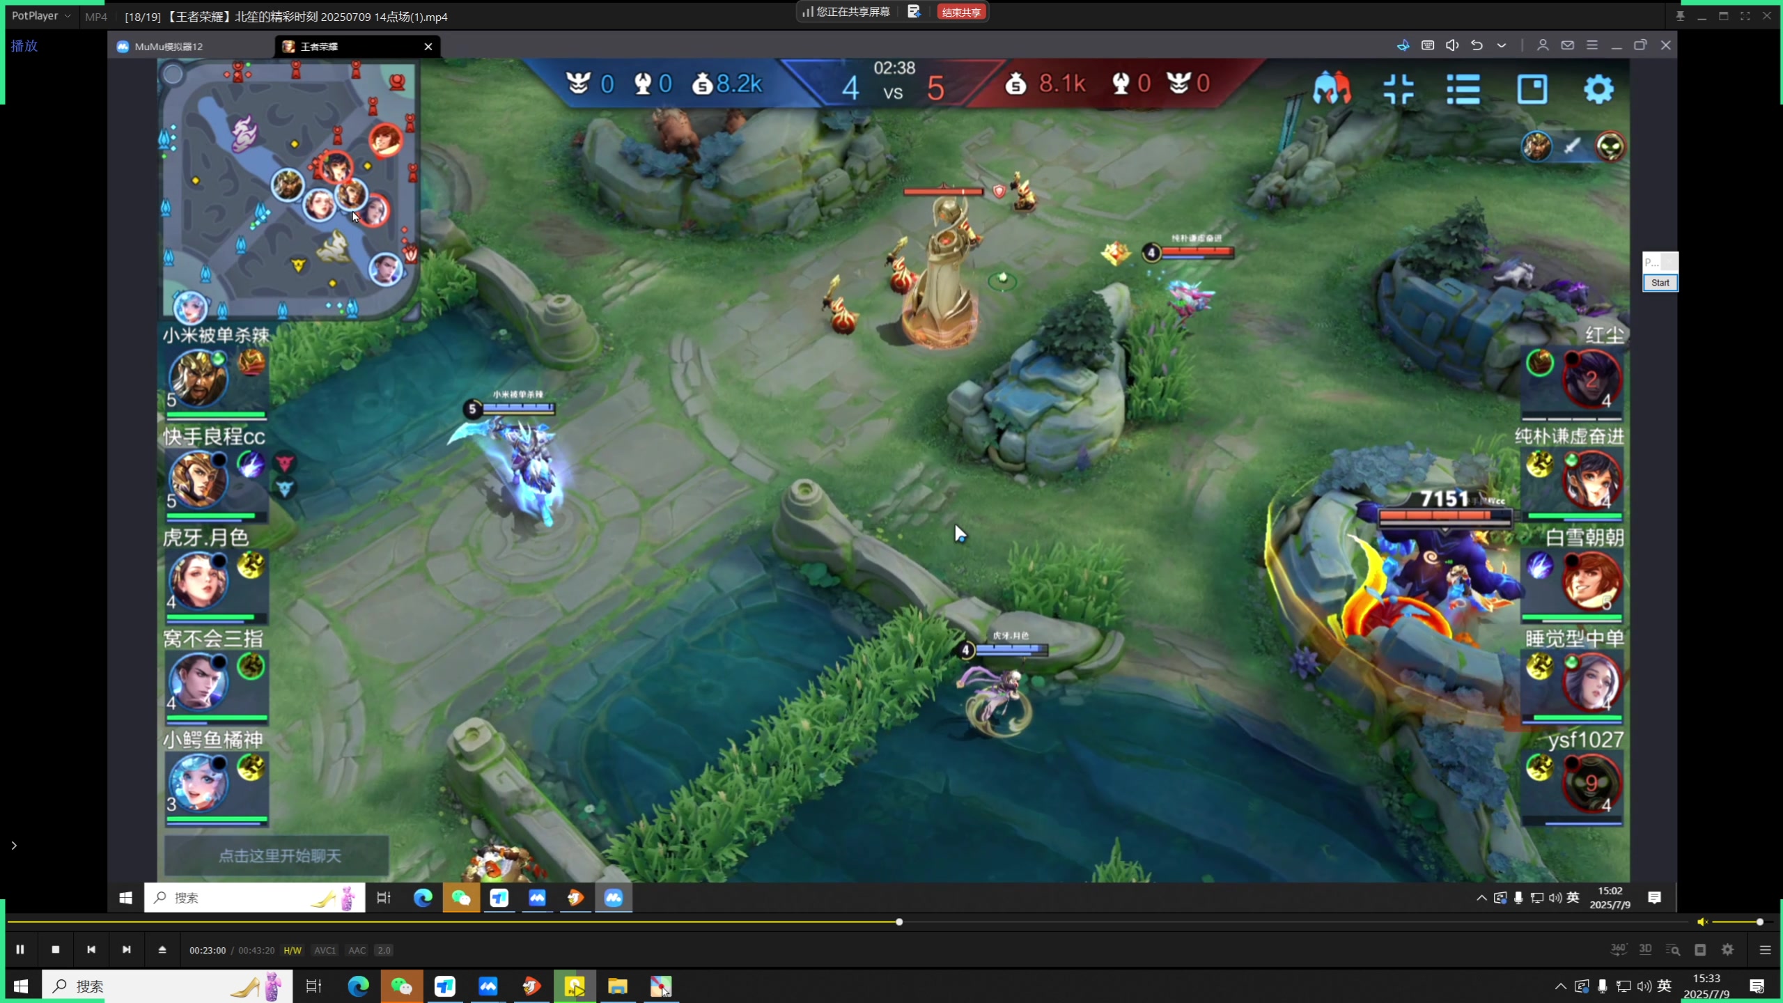The image size is (1783, 1003).
Task: Open File Explorer on the outer taskbar
Action: 618,986
